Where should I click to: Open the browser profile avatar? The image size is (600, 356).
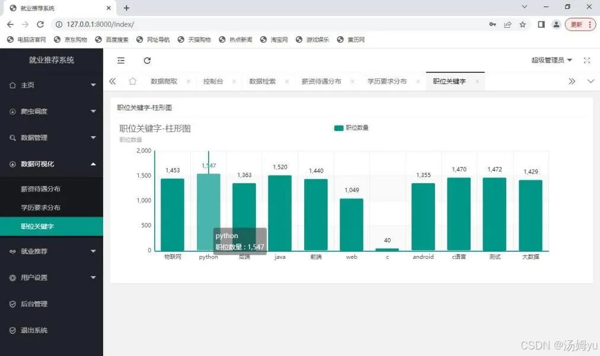point(556,24)
